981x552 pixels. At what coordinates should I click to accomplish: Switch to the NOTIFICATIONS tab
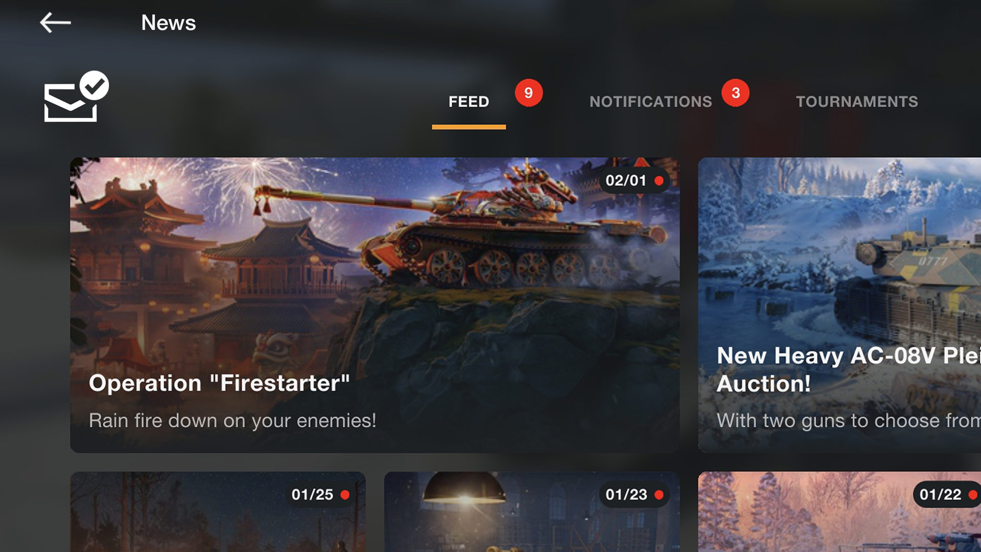(x=650, y=102)
